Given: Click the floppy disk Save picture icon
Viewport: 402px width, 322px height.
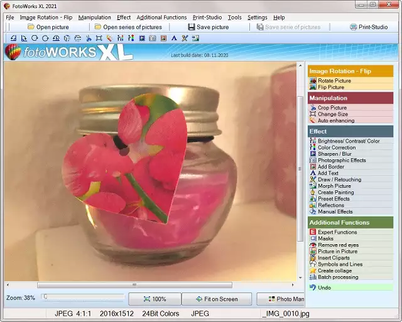Looking at the screenshot, I should 191,27.
